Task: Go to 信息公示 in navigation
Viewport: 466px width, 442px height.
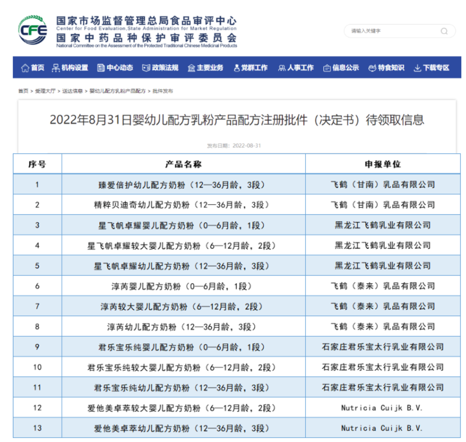Action: click(346, 68)
